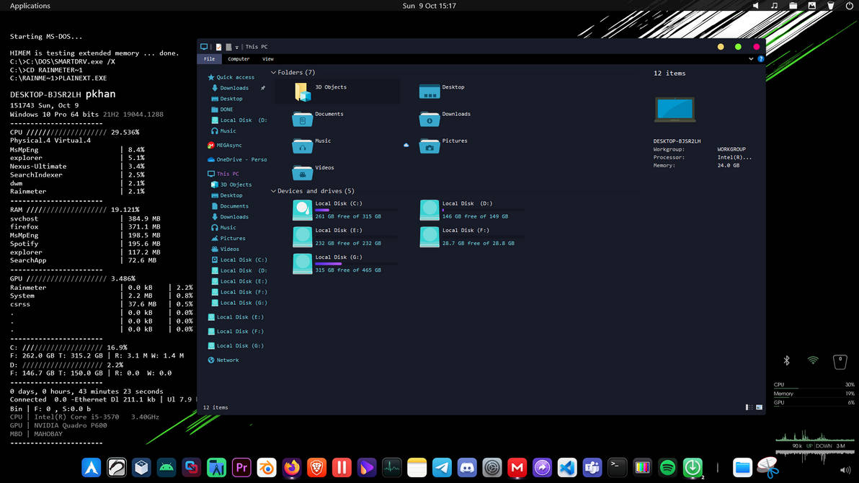Open Spotify from the dock
This screenshot has height=483, width=859.
point(667,468)
